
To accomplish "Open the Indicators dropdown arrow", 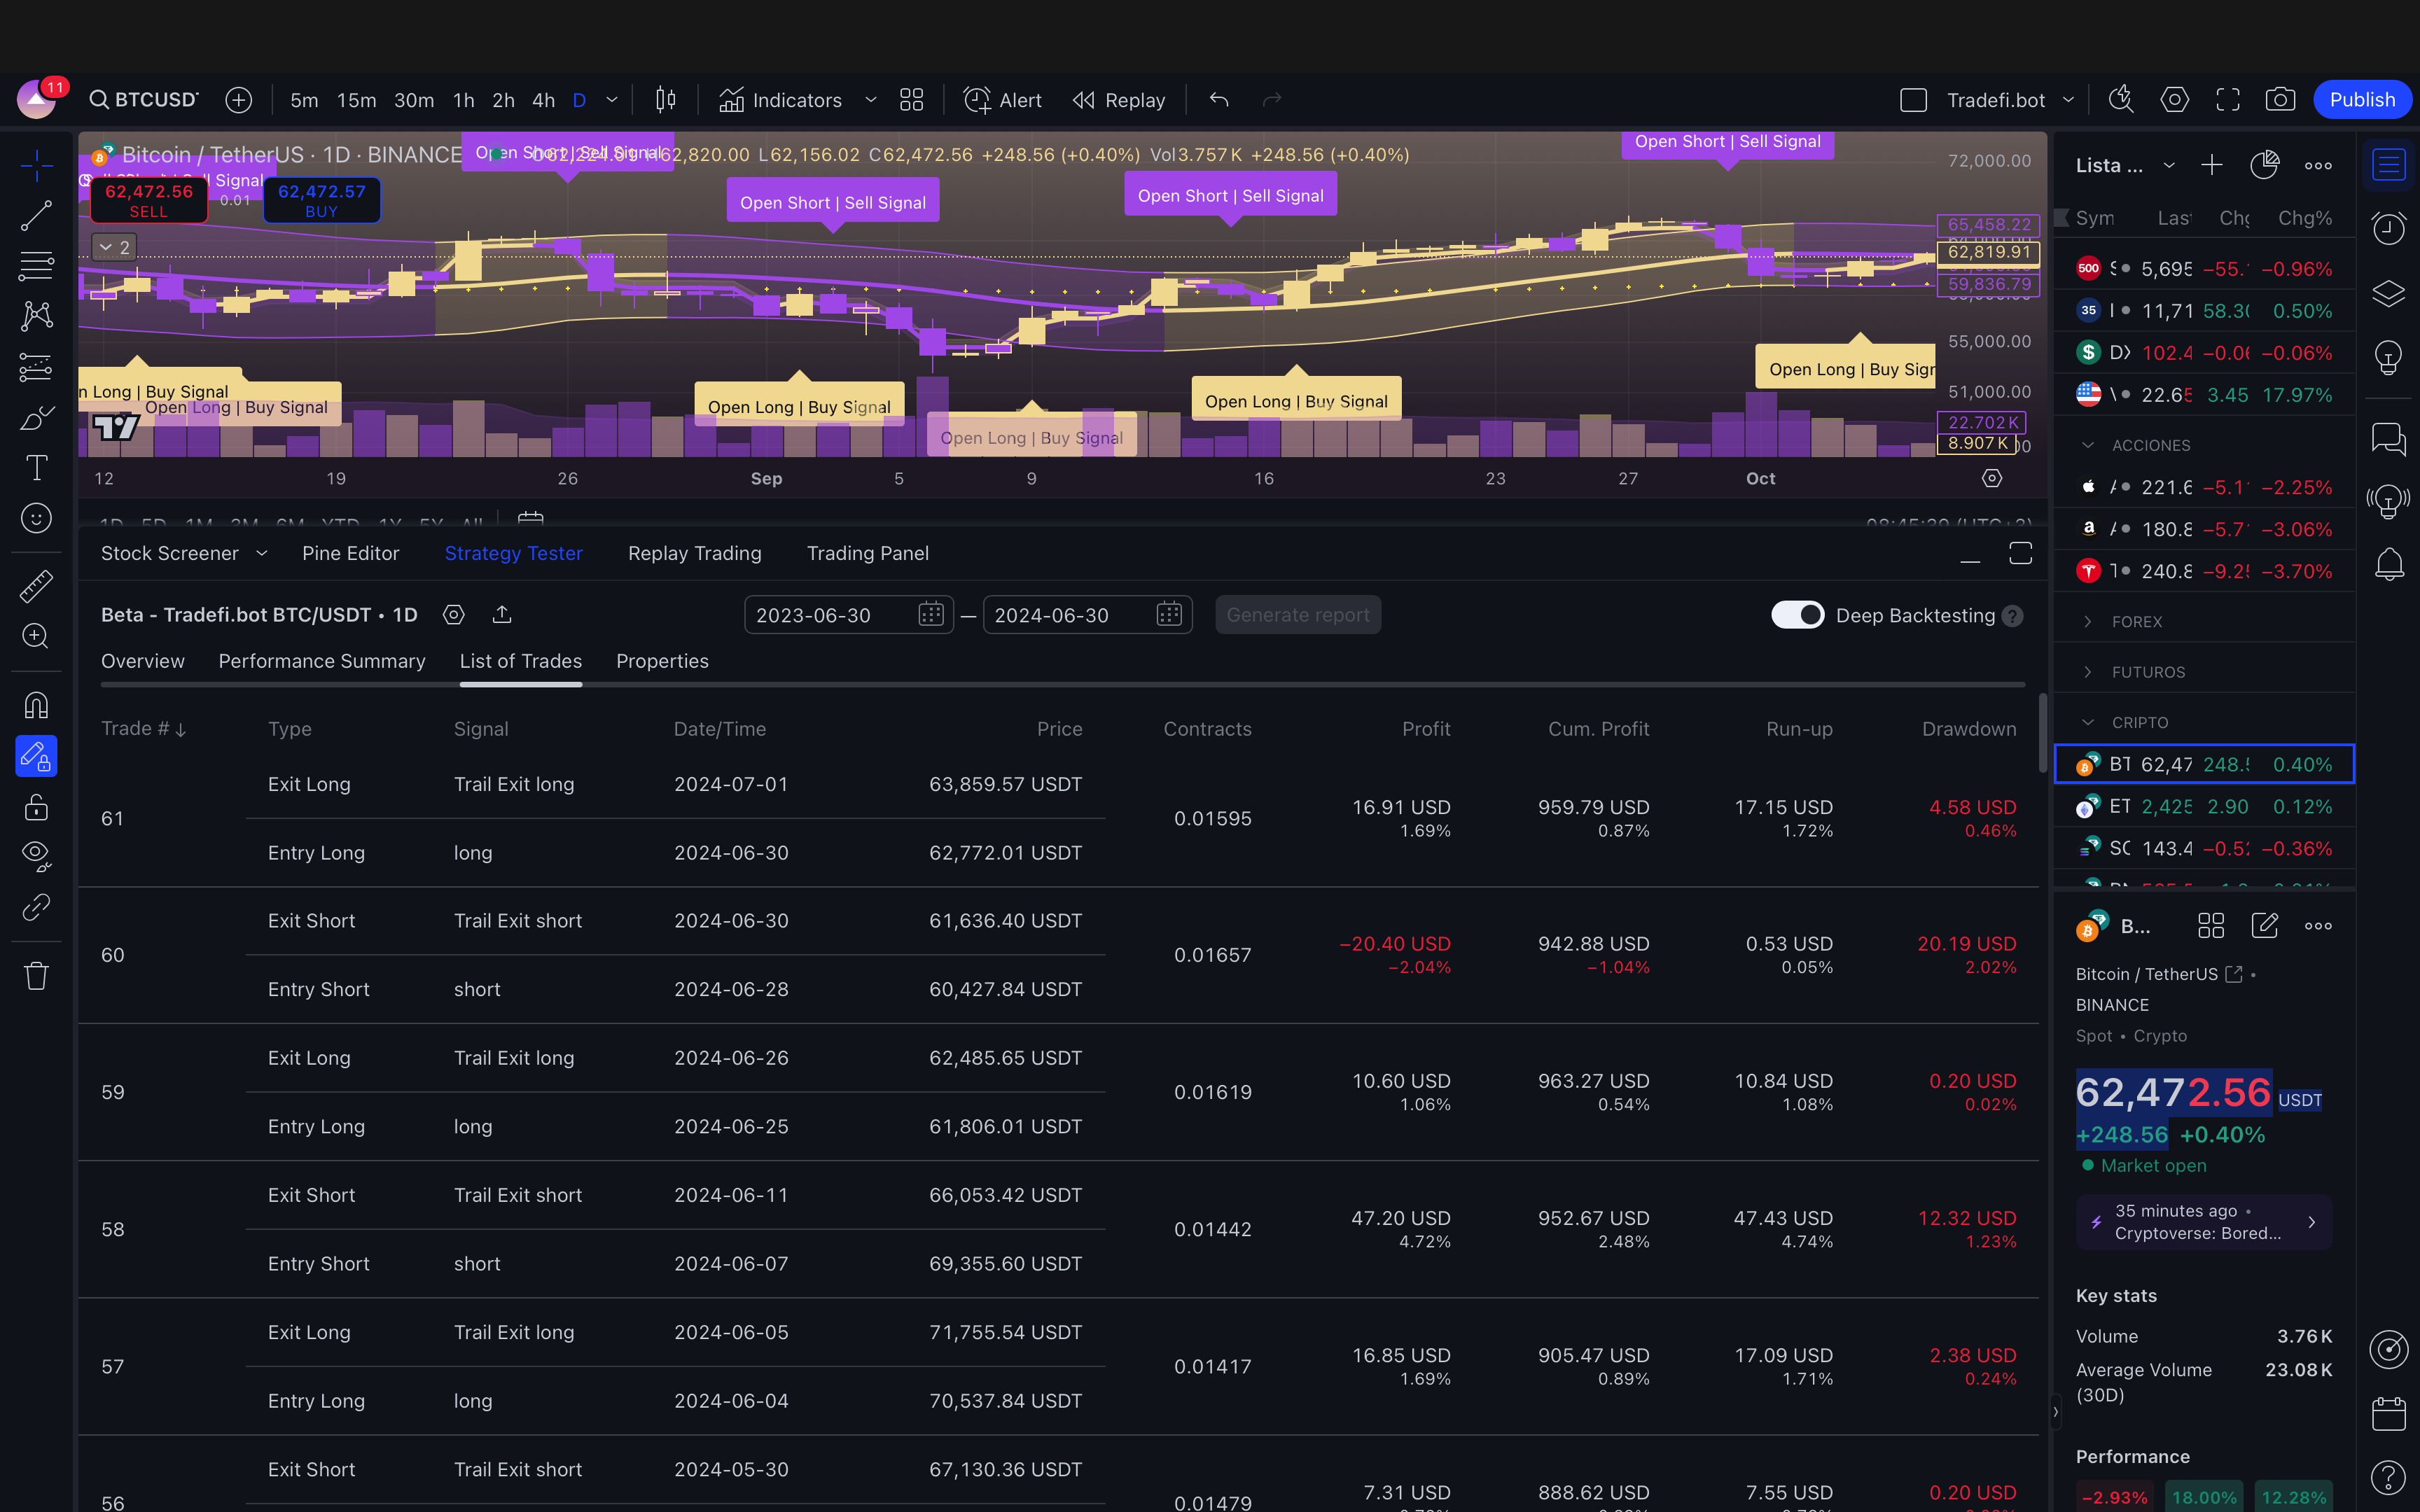I will coord(870,100).
